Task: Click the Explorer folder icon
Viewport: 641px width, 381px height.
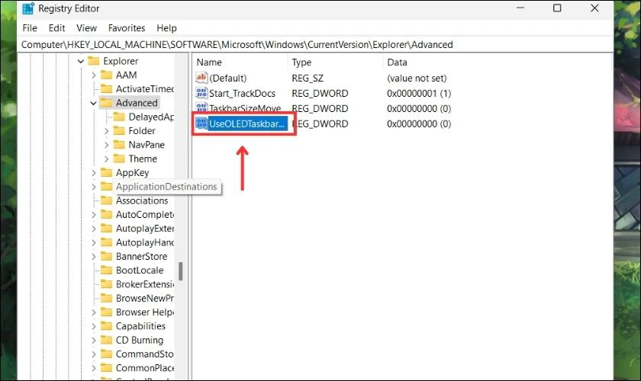Action: pyautogui.click(x=94, y=61)
